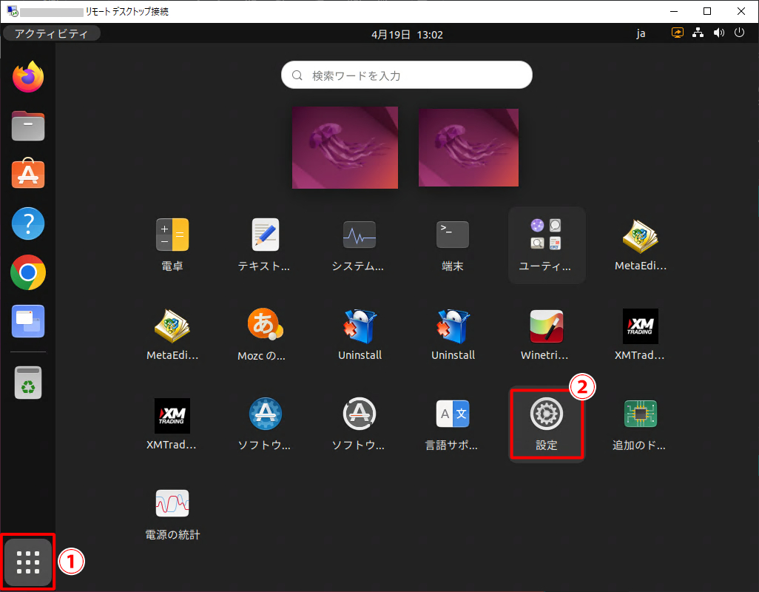
Task: Expand the ユーティリティ utilities folder
Action: (547, 244)
